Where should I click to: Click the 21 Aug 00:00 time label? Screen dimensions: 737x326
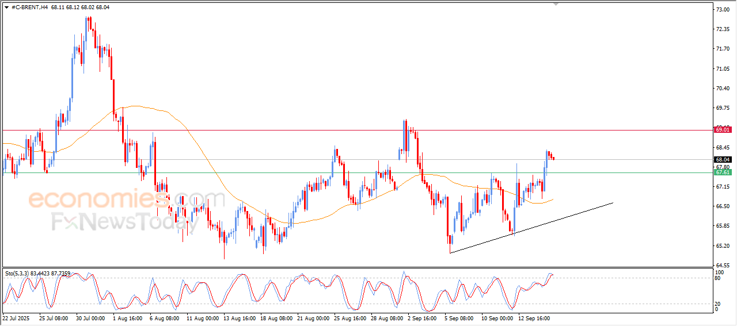pyautogui.click(x=314, y=318)
